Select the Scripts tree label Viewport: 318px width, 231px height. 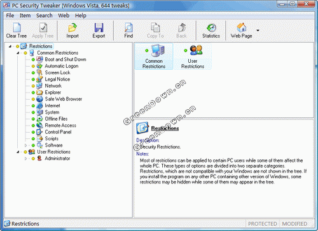tap(52, 138)
